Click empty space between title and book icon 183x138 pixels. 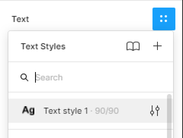tap(96, 46)
